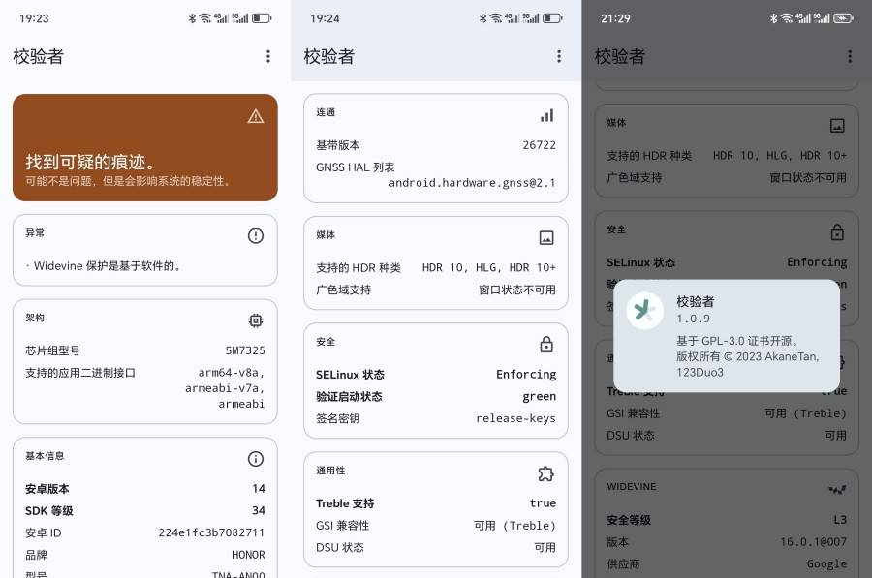Viewport: 872px width, 578px height.
Task: Tap the android.hardware.gnss@2.1 GNSS HAL entry
Action: click(472, 182)
